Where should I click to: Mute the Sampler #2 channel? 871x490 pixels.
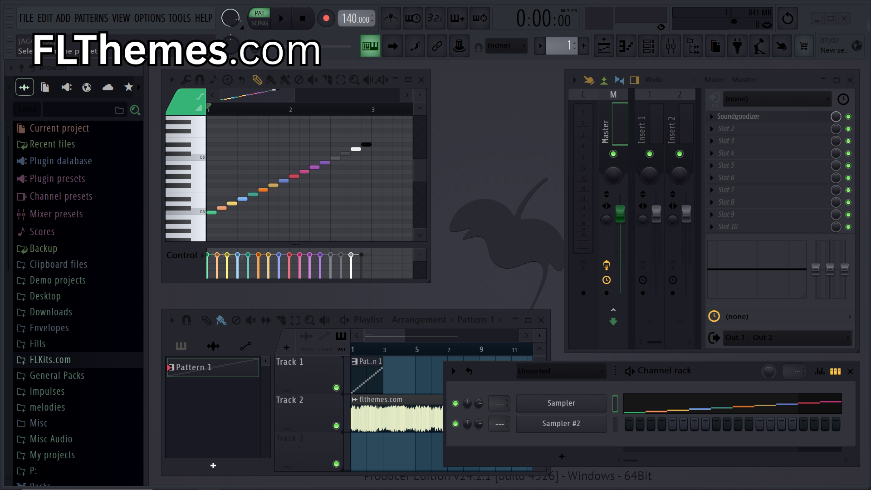[x=455, y=424]
